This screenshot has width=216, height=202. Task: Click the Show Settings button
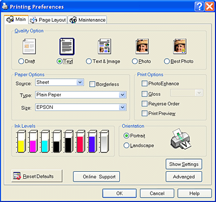pos(184,164)
